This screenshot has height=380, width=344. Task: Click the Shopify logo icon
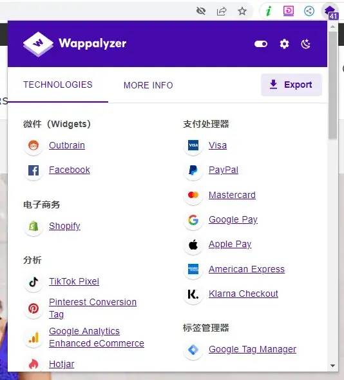coord(33,226)
